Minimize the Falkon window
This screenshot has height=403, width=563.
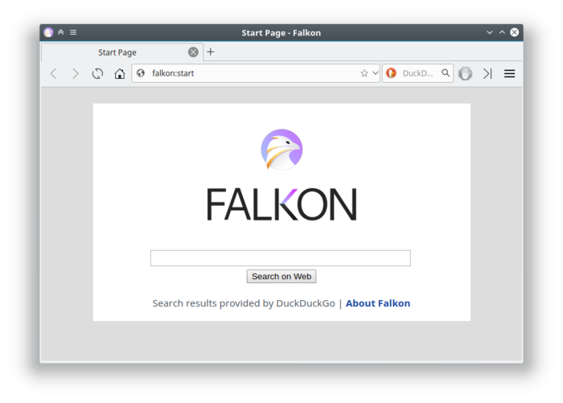[489, 32]
